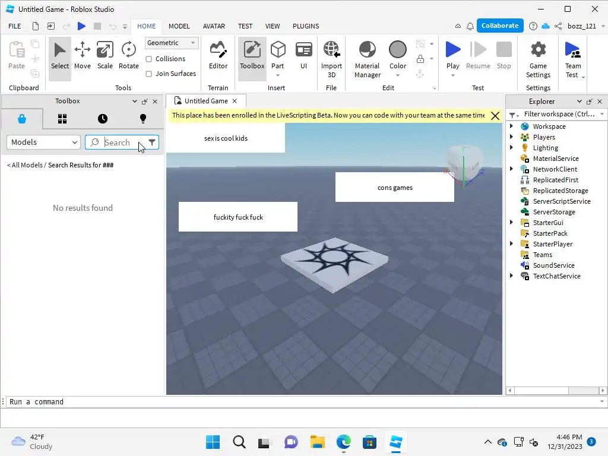Open the help question mark icon
This screenshot has height=456, width=608.
(x=533, y=26)
